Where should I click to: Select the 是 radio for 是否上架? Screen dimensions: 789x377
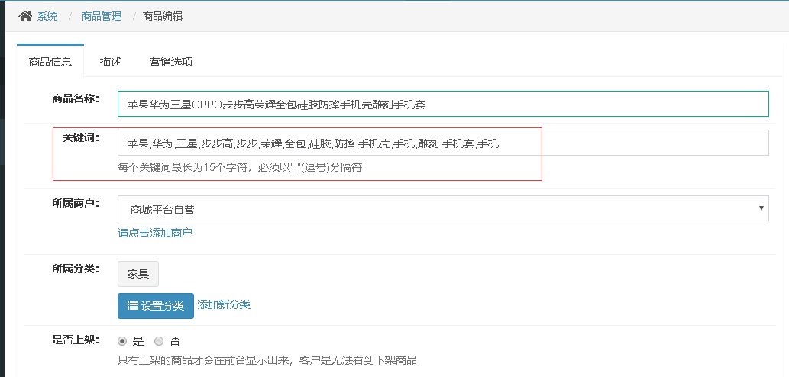tap(122, 341)
